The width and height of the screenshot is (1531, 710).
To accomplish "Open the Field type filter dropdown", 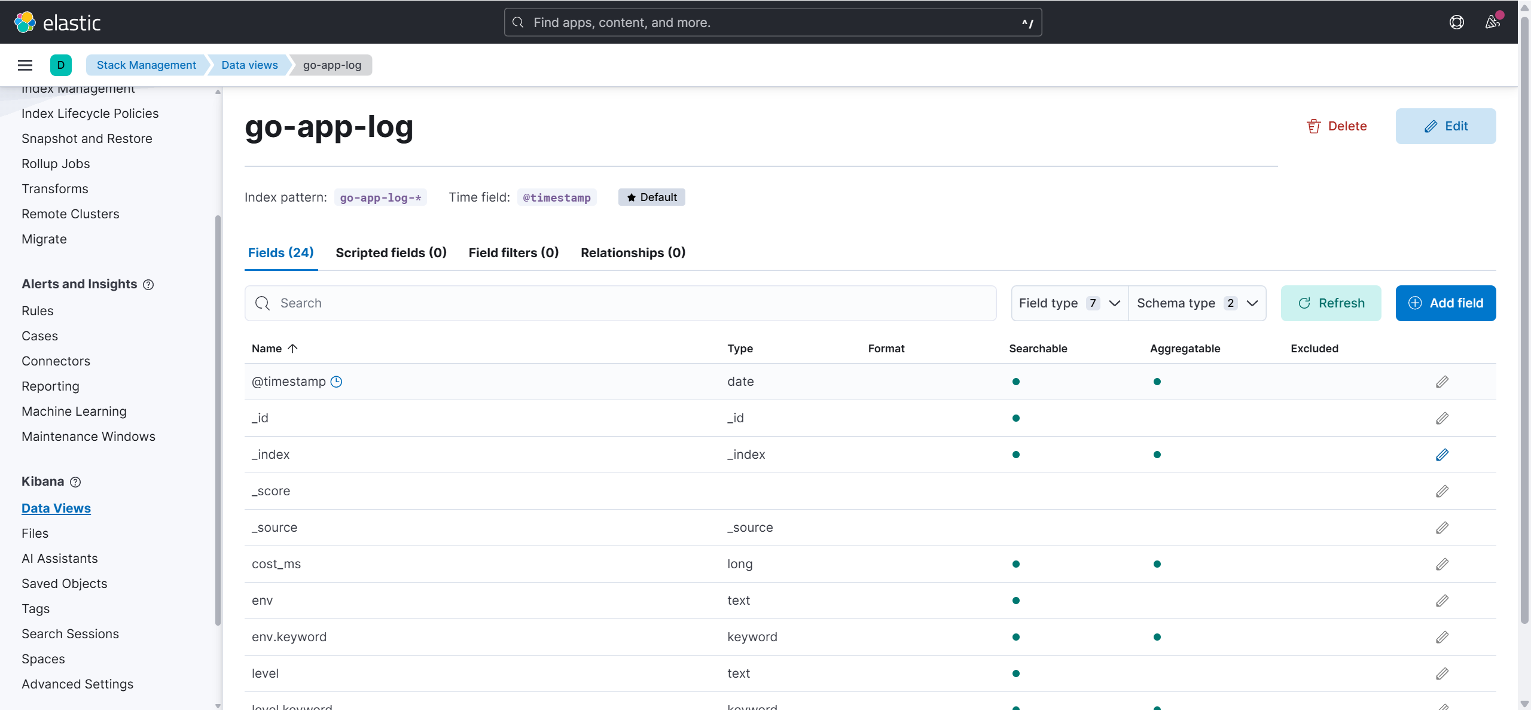I will click(x=1069, y=303).
